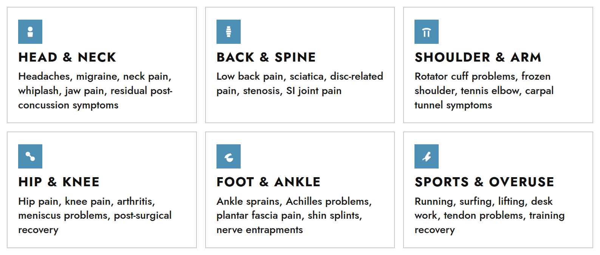Image resolution: width=600 pixels, height=255 pixels.
Task: Select the meniscus problems description text
Action: 95,215
